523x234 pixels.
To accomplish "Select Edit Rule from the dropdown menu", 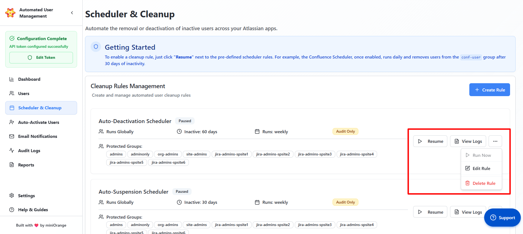I will (x=481, y=168).
